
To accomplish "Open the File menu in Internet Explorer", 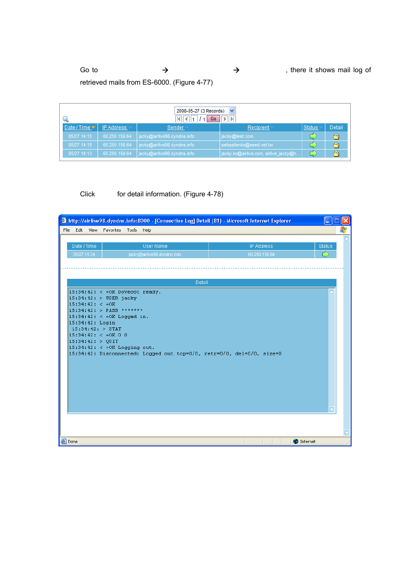I will tap(67, 230).
